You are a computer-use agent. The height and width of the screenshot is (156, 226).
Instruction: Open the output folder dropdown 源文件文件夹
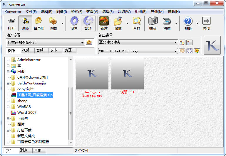click(x=138, y=42)
